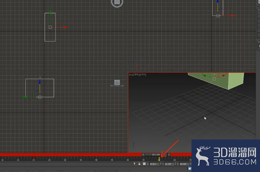Click the green axis gizmo handle in perspective viewport
The image size is (260, 172).
pos(204,76)
